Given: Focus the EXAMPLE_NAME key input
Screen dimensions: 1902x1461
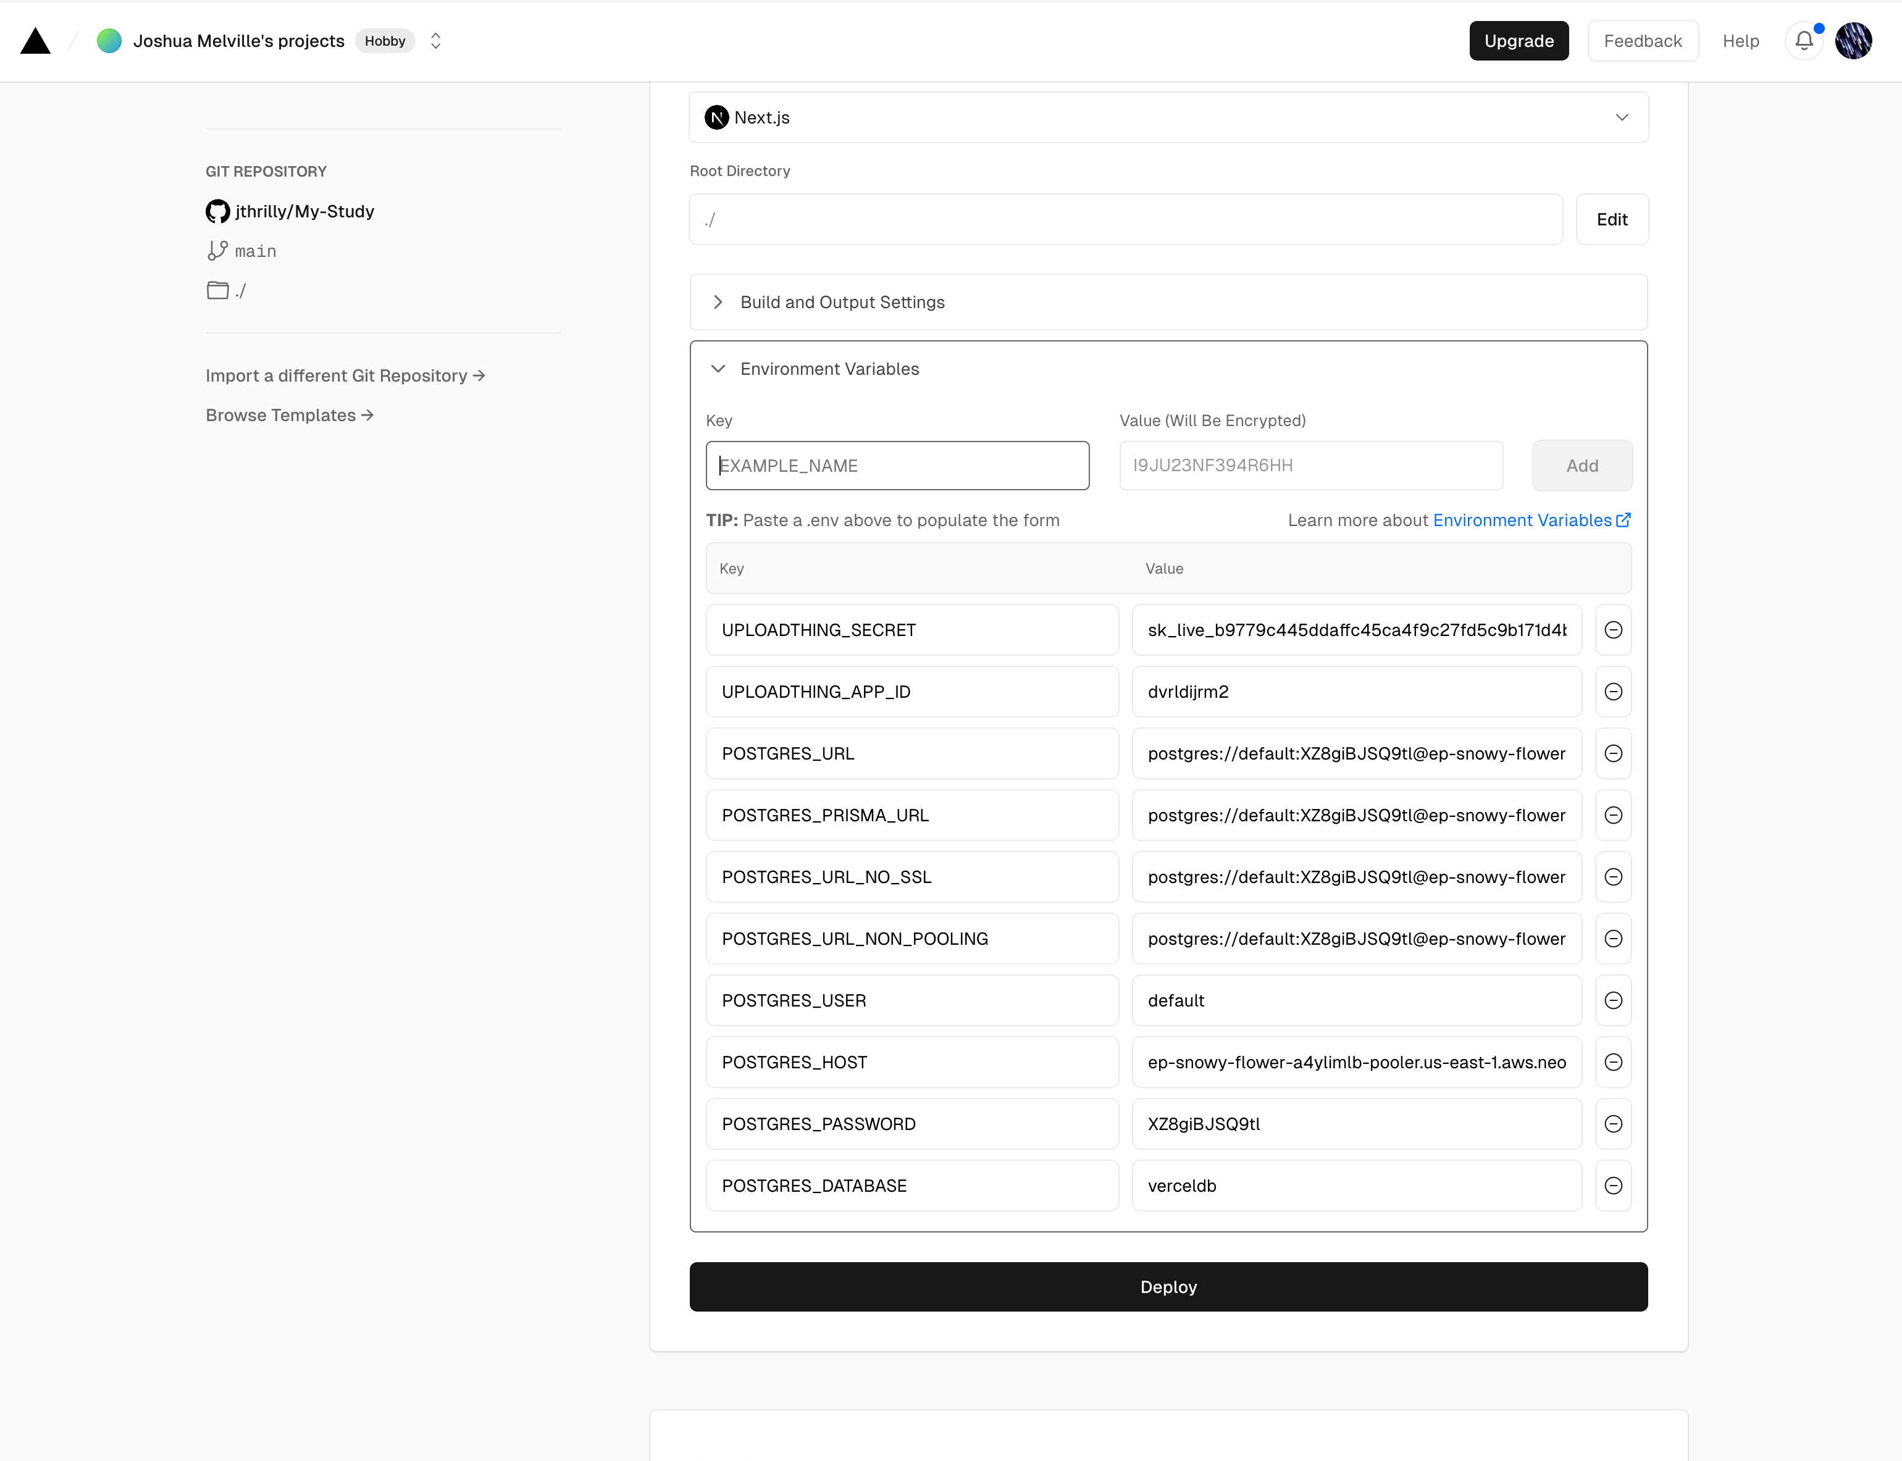Looking at the screenshot, I should pos(897,465).
